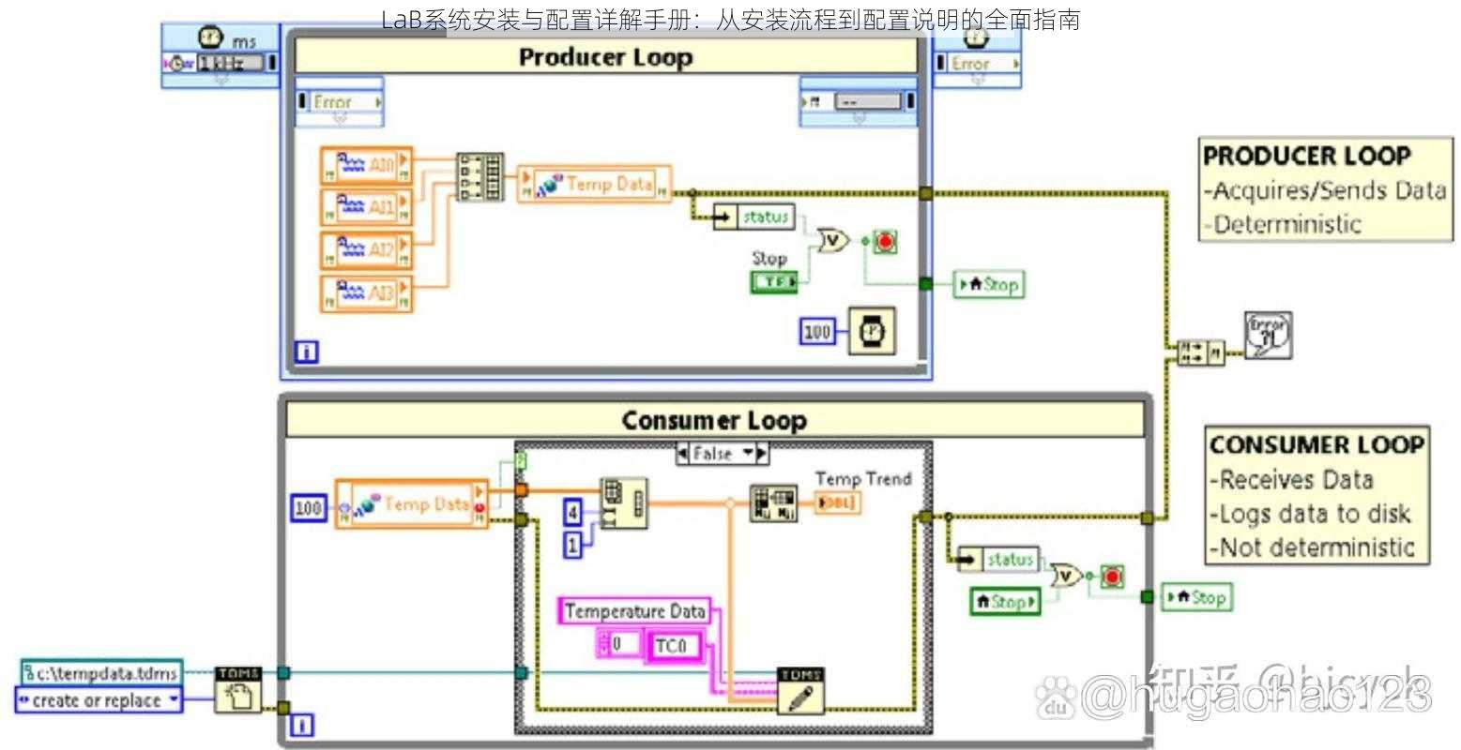The height and width of the screenshot is (750, 1461).
Task: Click the array constant index stepper
Action: tap(604, 644)
